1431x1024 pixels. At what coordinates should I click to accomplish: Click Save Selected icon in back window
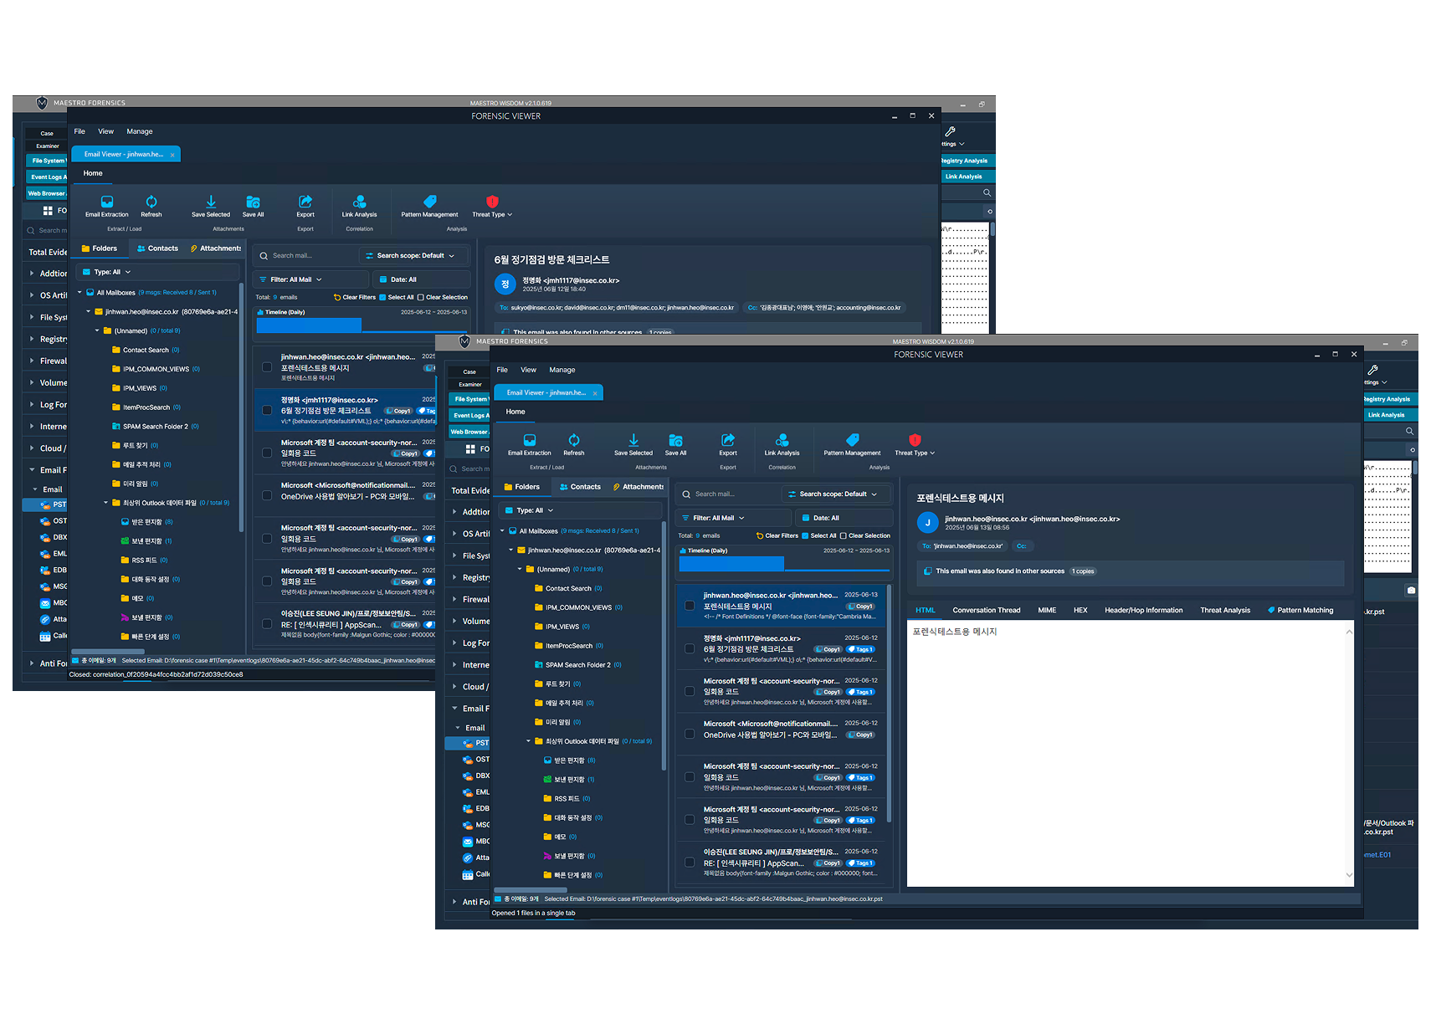coord(211,202)
